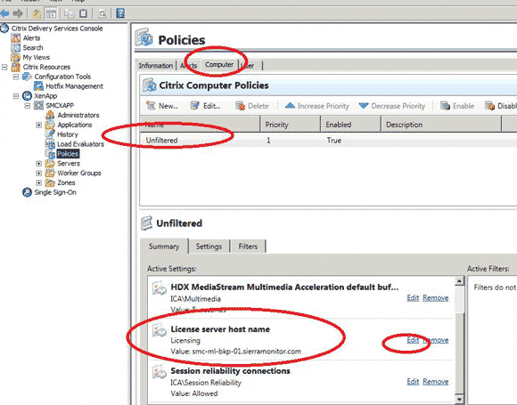Open Single Sign-On in the tree

point(55,192)
